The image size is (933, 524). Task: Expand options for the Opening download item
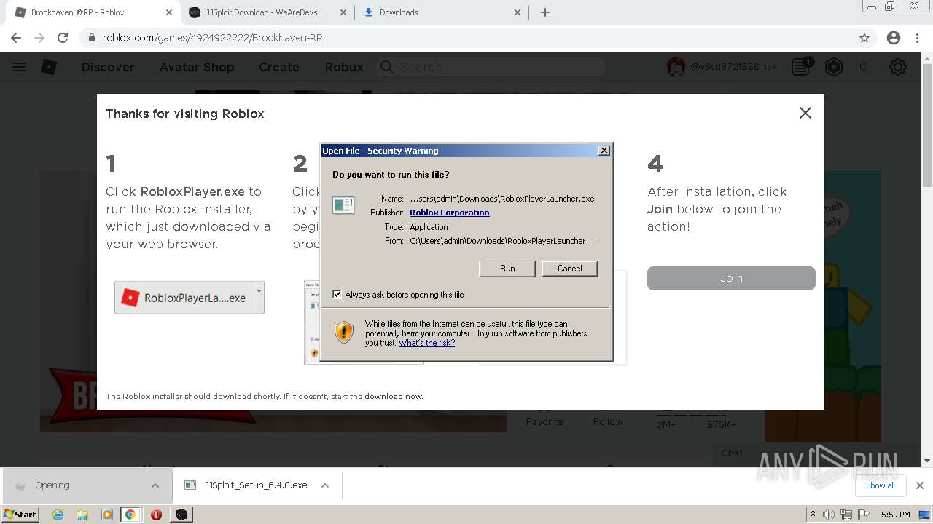(155, 485)
